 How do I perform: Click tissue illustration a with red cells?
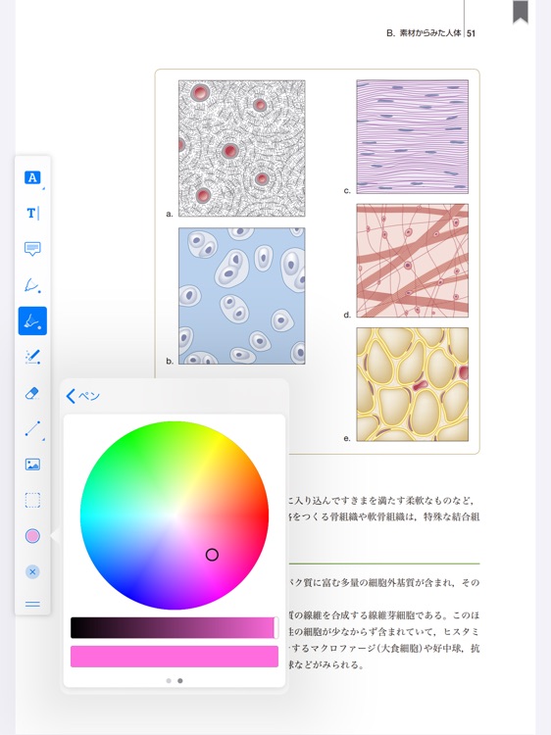pos(242,148)
